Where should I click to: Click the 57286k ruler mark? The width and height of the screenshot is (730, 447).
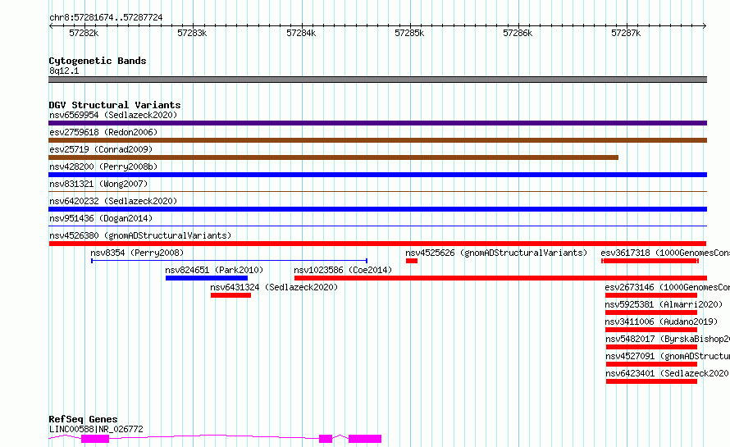[518, 33]
